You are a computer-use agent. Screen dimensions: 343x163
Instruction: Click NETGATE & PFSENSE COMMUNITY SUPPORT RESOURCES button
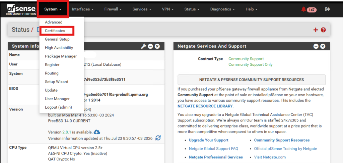click(x=252, y=80)
